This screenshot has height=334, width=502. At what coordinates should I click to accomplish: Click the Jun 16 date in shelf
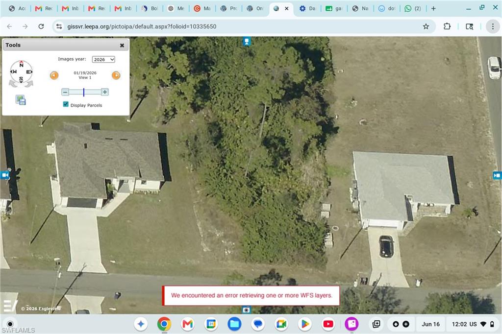430,324
